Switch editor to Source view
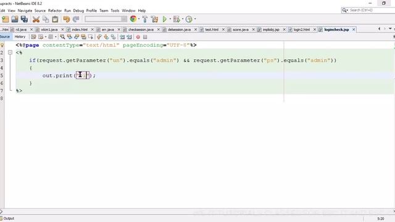 [5, 37]
